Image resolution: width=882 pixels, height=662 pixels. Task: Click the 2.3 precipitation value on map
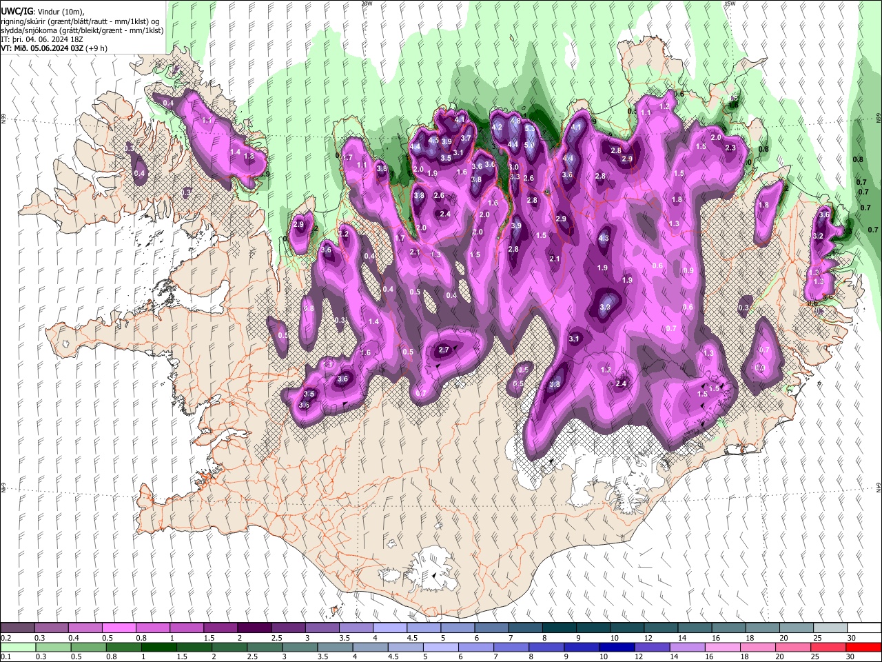731,148
